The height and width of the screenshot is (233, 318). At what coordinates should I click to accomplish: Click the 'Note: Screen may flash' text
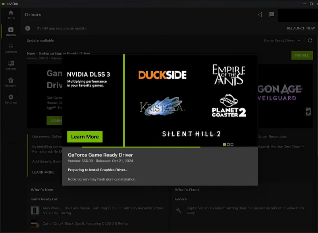[x=102, y=179]
